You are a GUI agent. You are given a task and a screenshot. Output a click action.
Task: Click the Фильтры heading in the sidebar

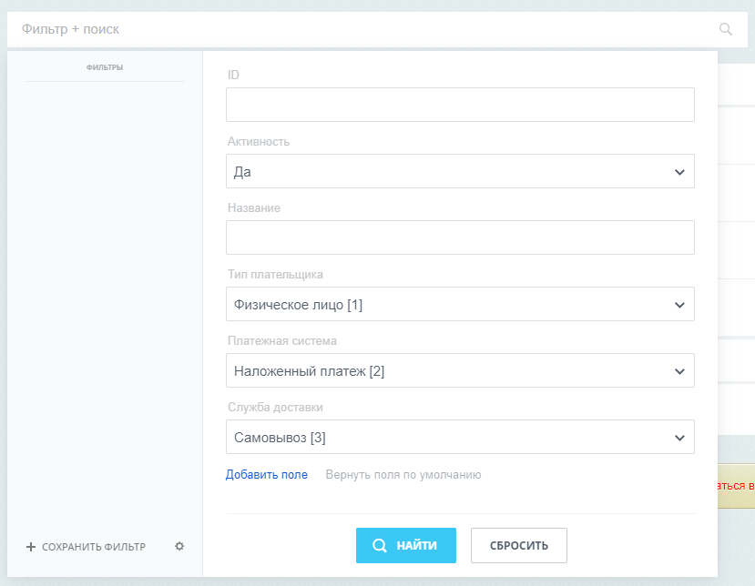point(105,67)
